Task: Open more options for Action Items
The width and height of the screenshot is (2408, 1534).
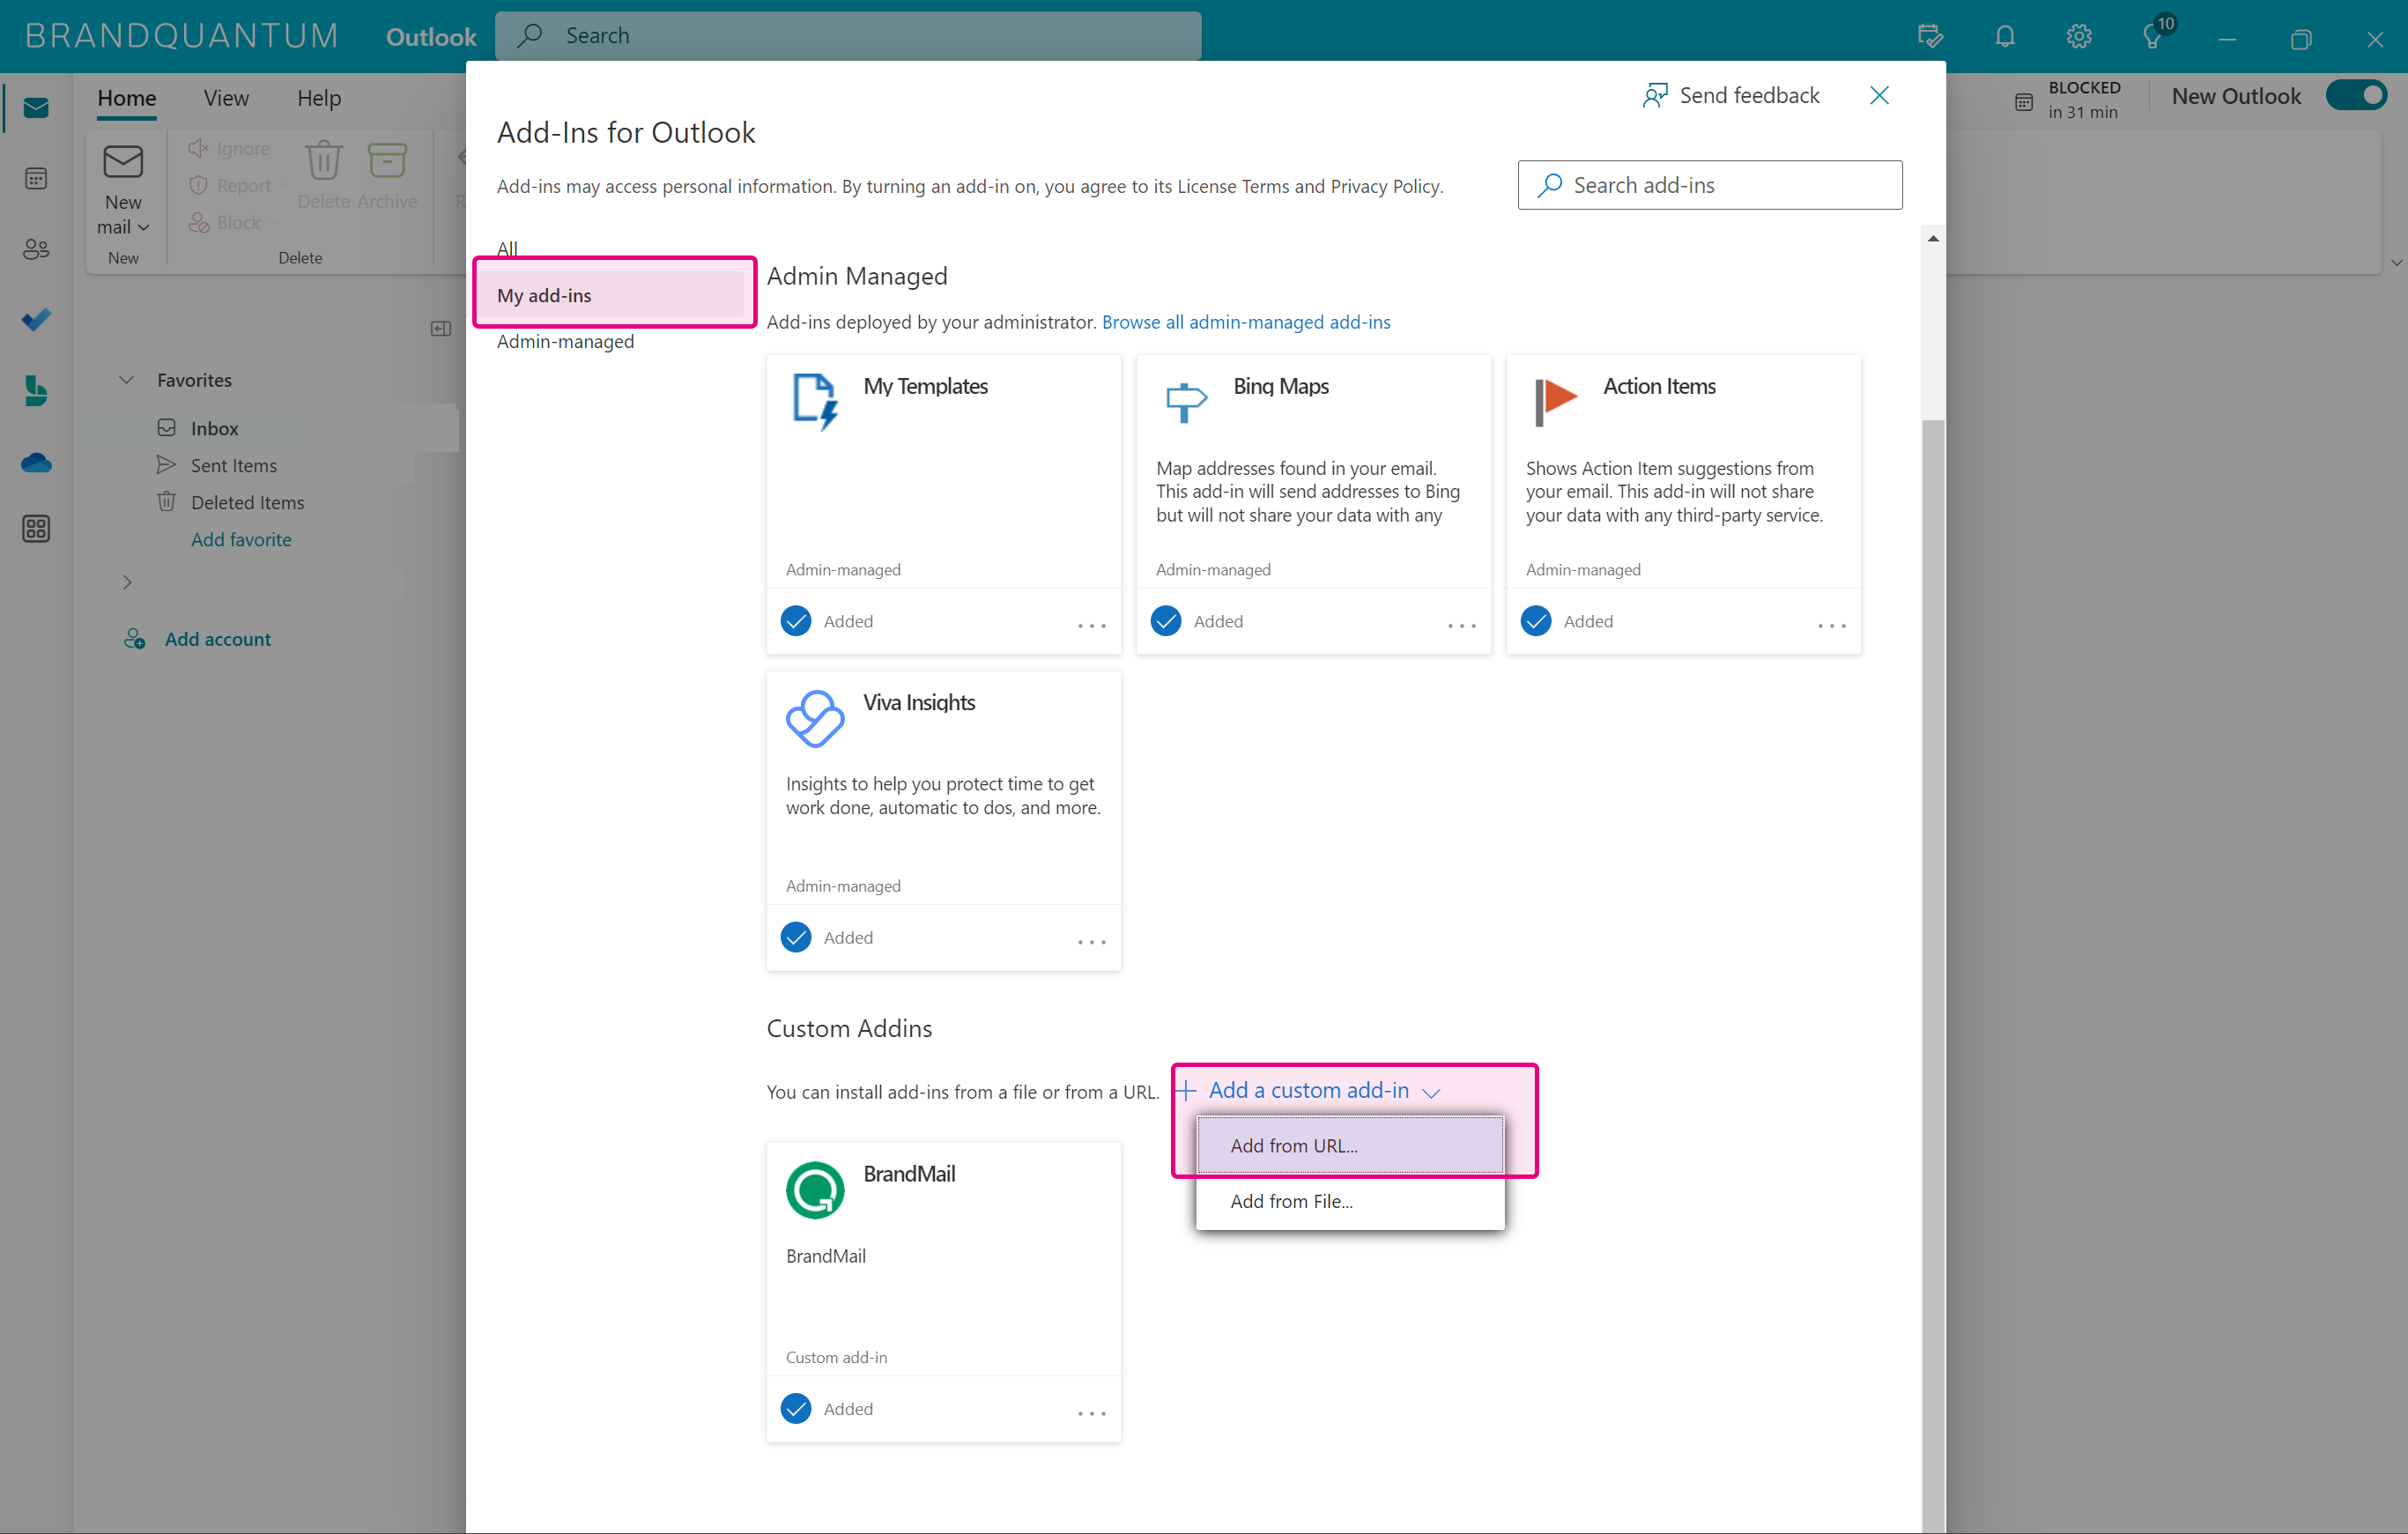Action: [x=1832, y=626]
